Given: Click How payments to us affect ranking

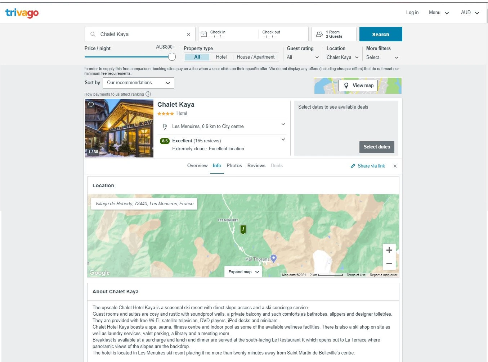Looking at the screenshot, I should pos(114,95).
